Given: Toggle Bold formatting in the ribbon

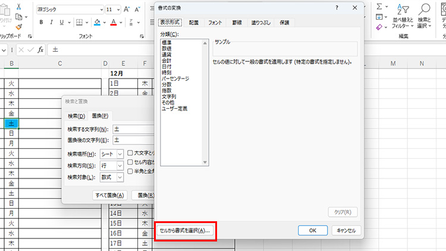Looking at the screenshot, I should coord(42,23).
